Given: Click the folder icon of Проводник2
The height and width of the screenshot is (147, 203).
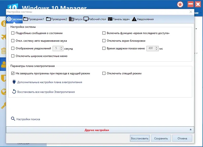Looking at the screenshot, I should click(48, 19).
